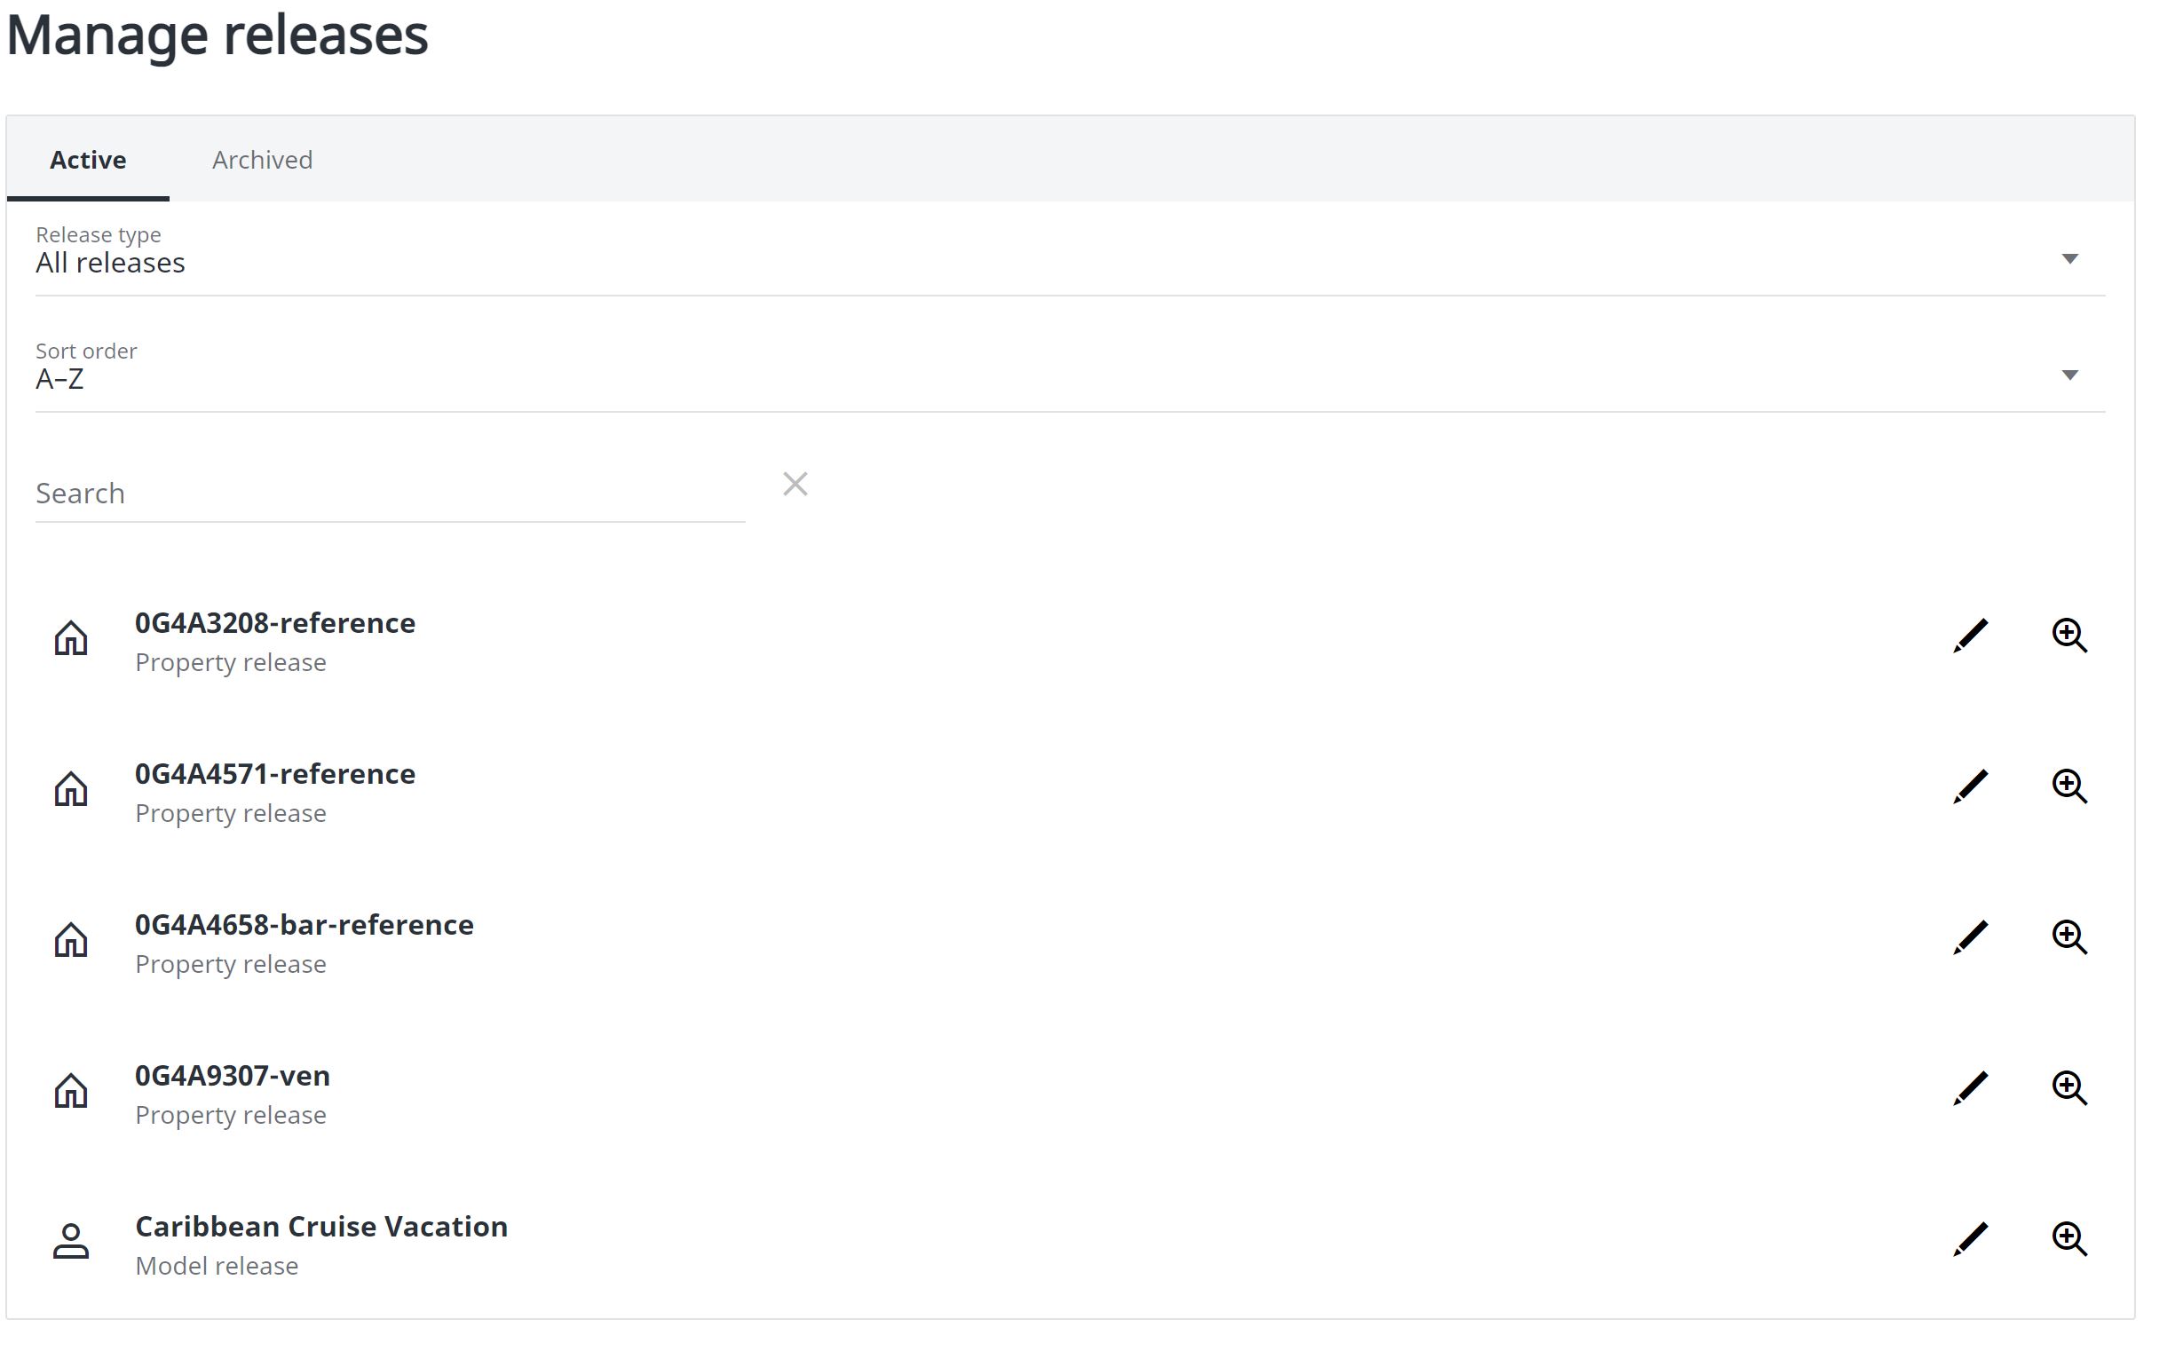Select the 0G4A4571-reference property icon

[72, 786]
